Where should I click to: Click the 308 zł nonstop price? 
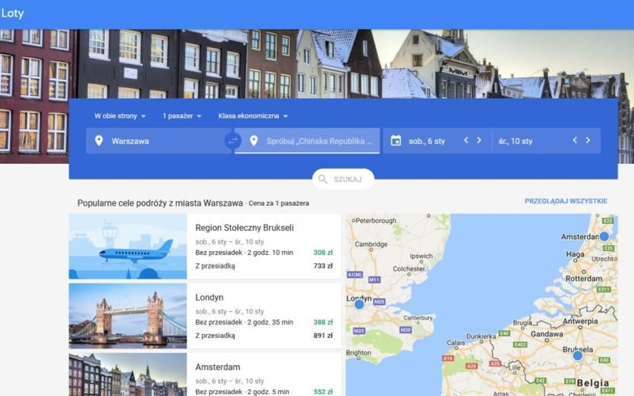pyautogui.click(x=322, y=252)
